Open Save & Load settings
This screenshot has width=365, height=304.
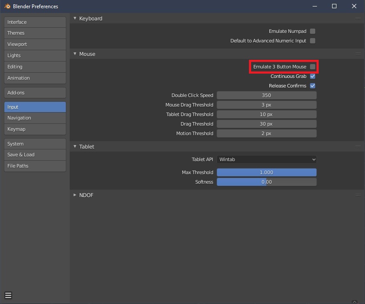click(x=35, y=155)
